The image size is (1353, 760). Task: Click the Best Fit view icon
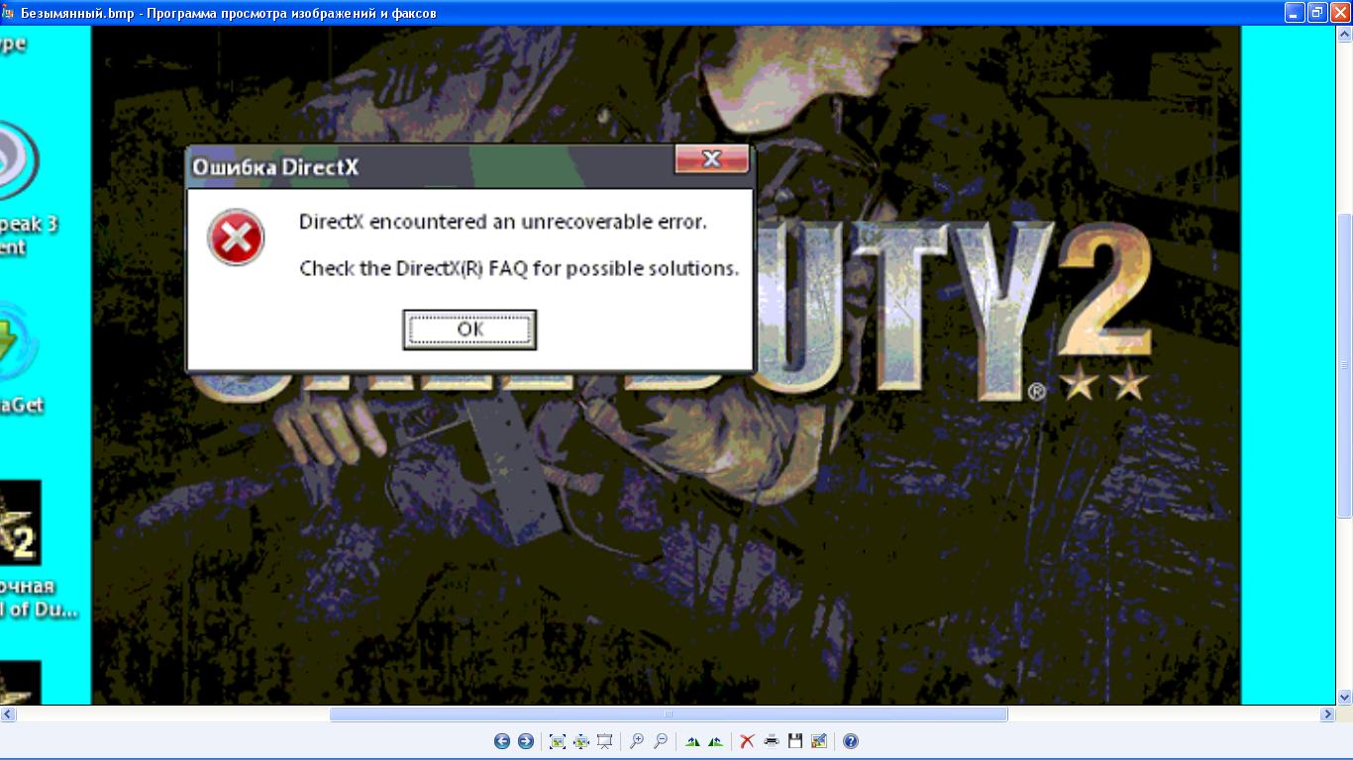[557, 741]
